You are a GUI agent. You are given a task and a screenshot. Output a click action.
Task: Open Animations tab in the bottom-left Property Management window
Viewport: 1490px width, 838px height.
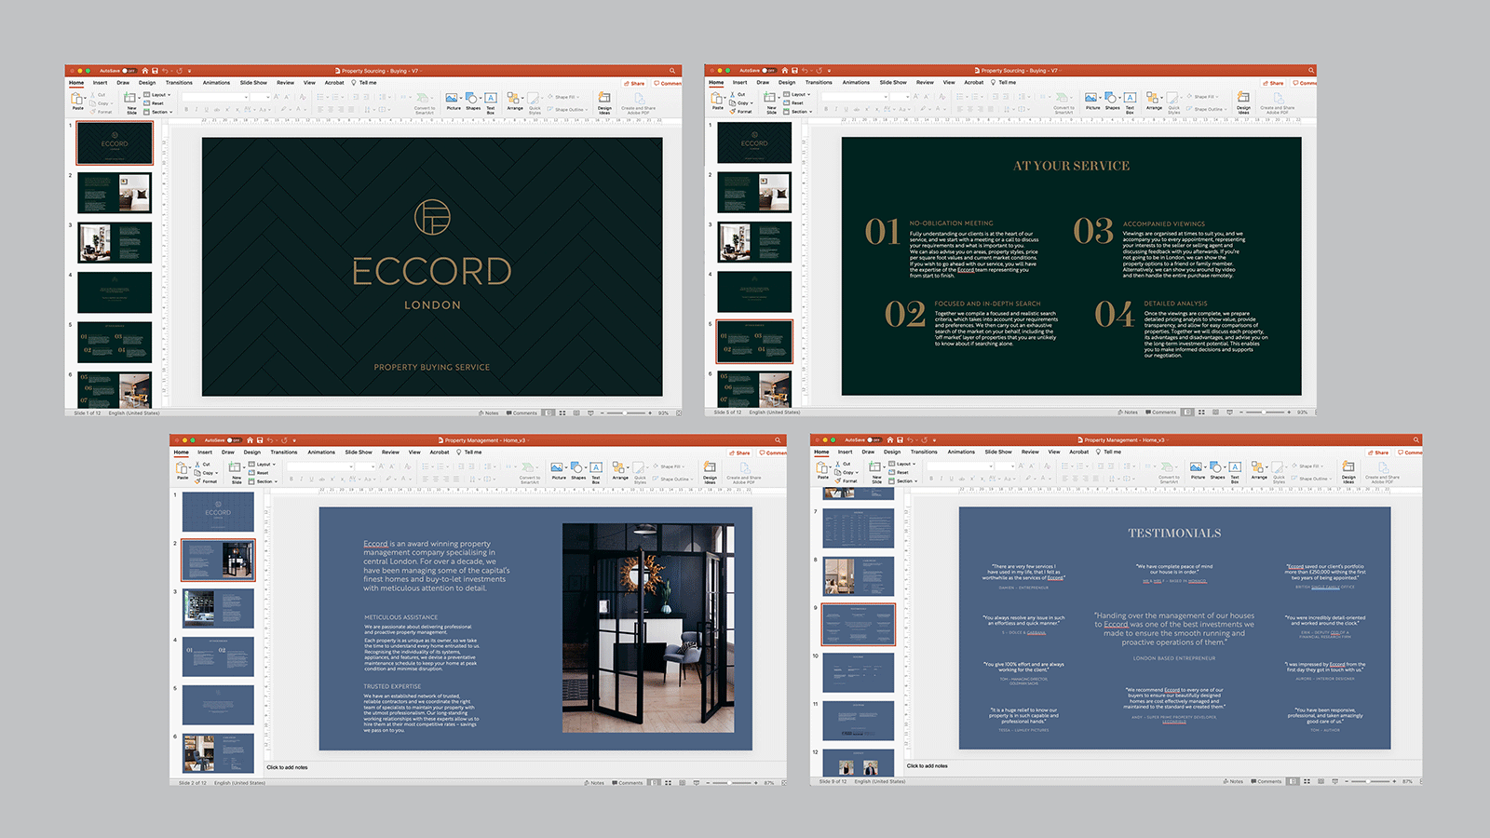pyautogui.click(x=321, y=453)
